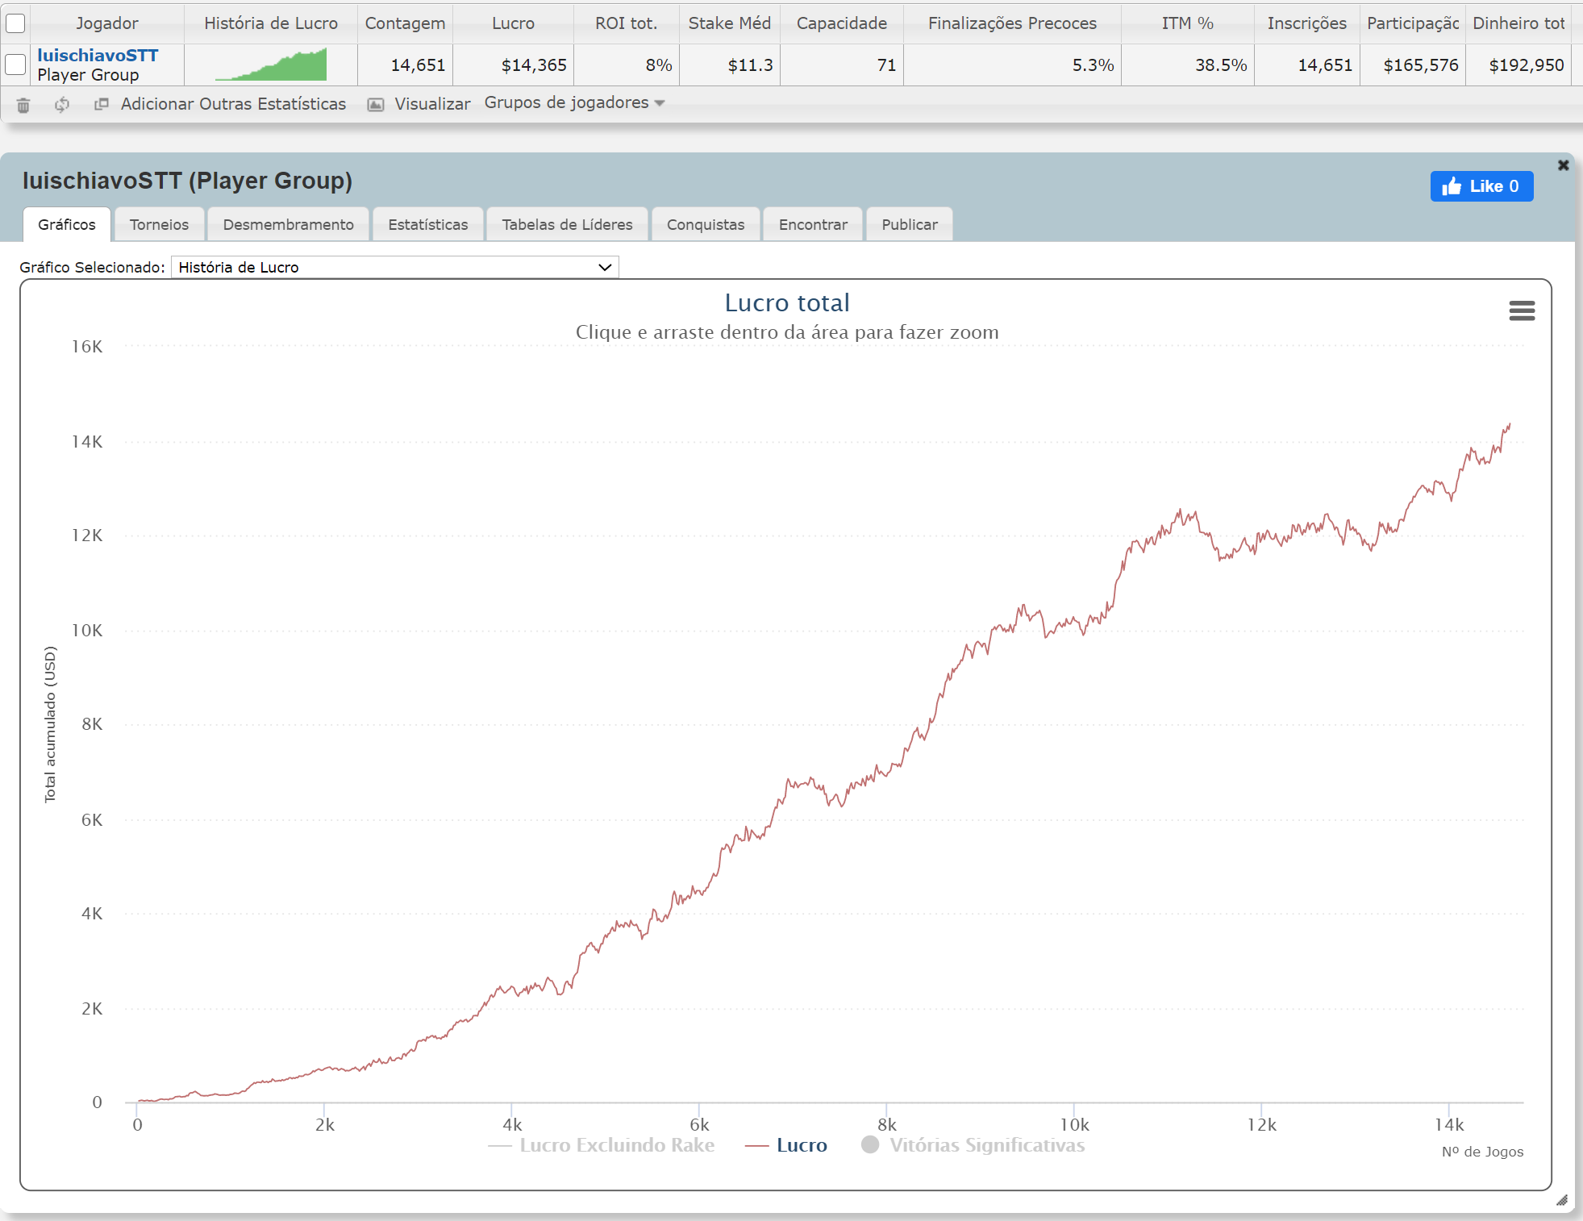Click the average stake value $11.3

pos(750,65)
